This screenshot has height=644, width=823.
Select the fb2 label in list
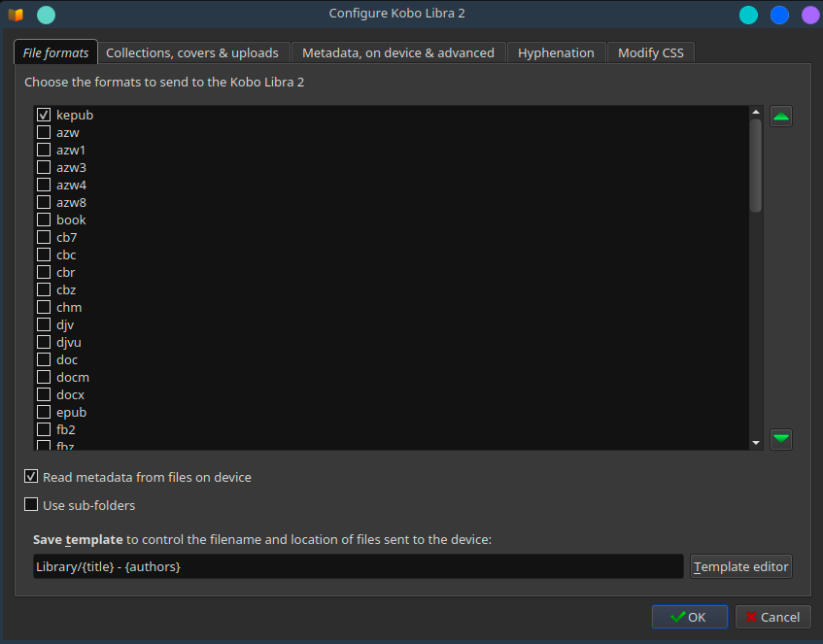click(x=66, y=429)
